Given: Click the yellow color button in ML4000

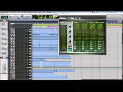Looking at the screenshot, I should (x=70, y=51).
